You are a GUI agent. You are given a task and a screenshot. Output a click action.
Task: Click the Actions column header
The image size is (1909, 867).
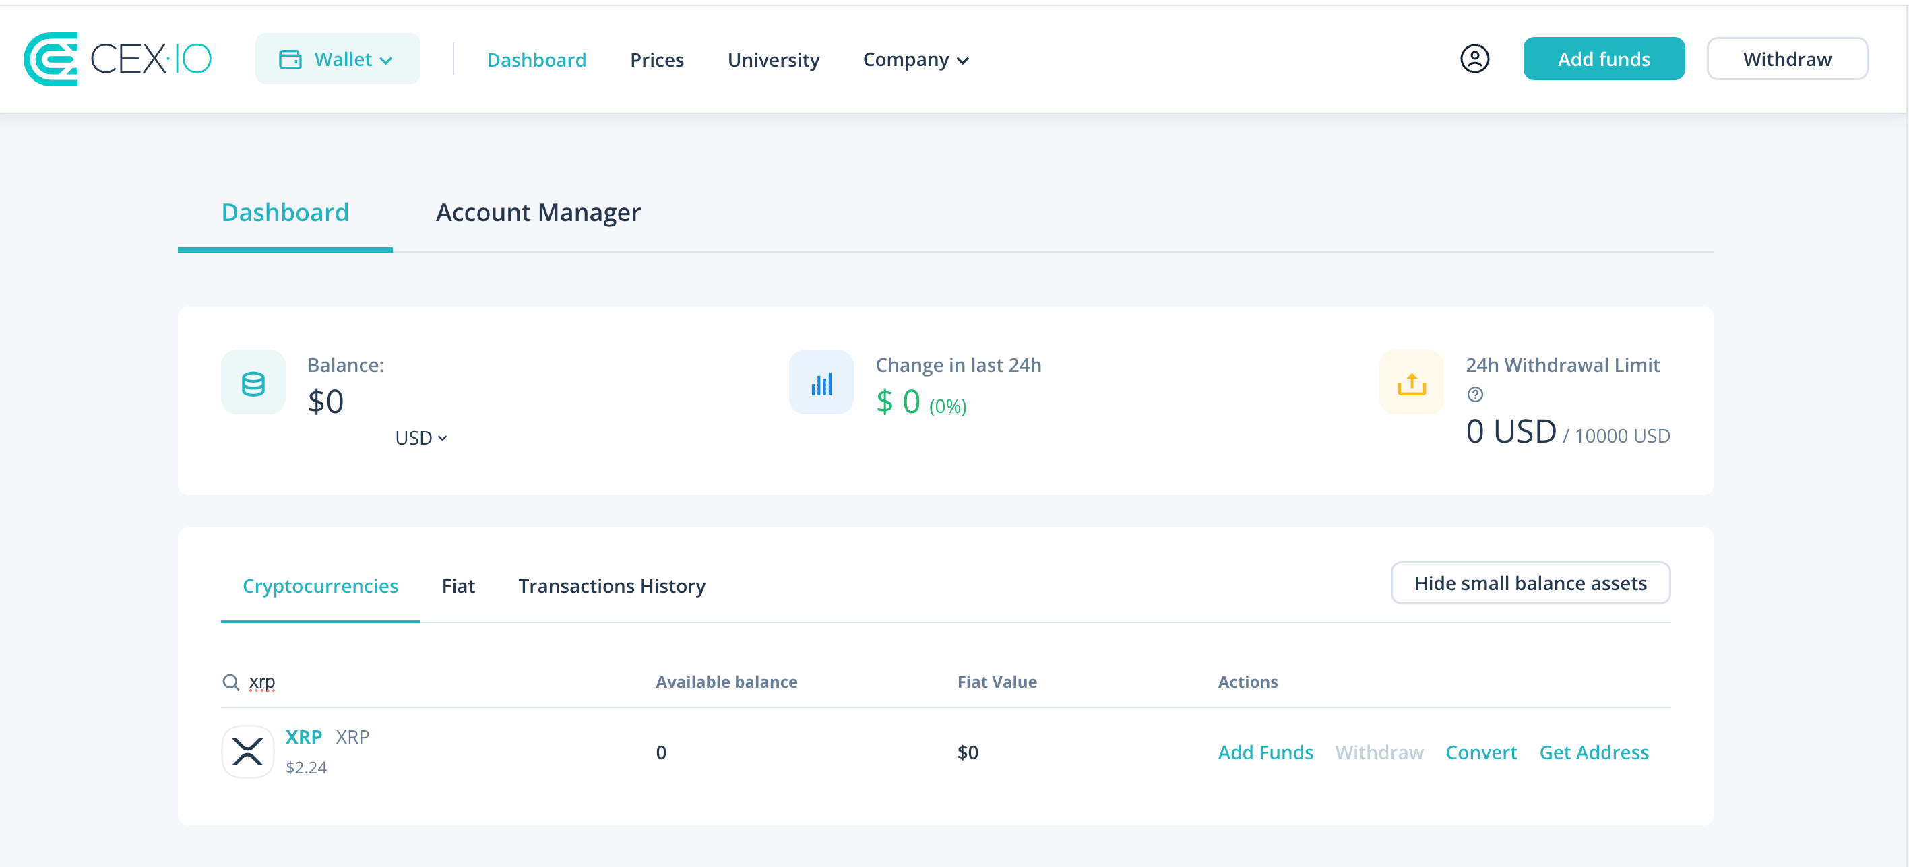pos(1247,682)
